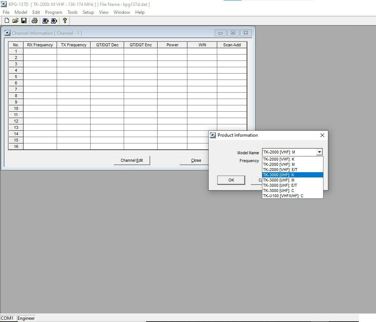
Task: Click the Save floppy disk icon
Action: pos(24,21)
